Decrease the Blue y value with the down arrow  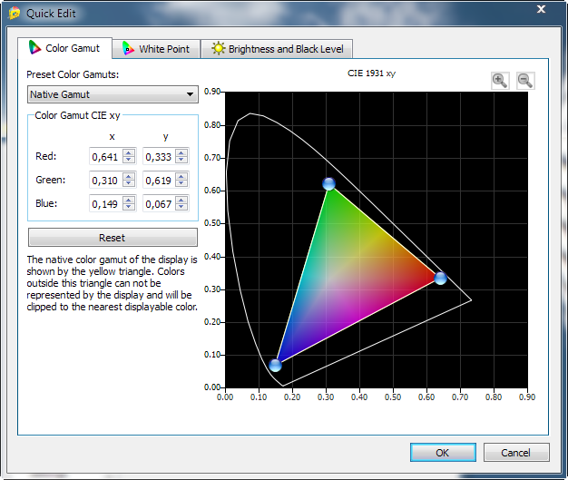point(181,207)
